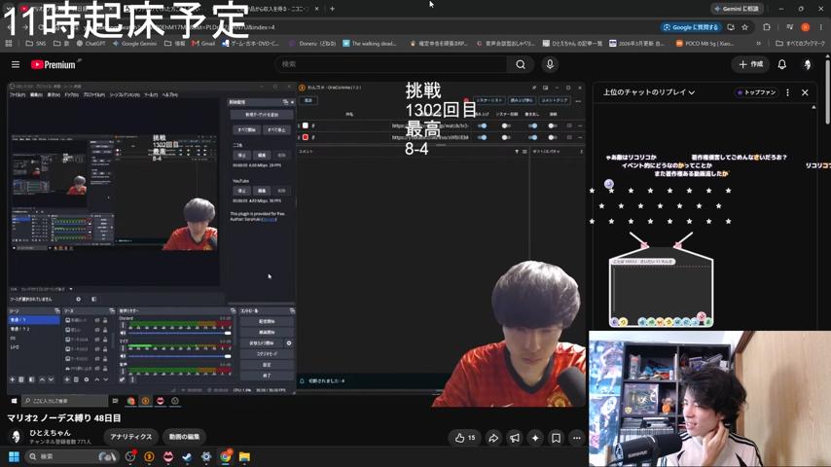The width and height of the screenshot is (831, 467).
Task: Open the OBS ヘルプ menu
Action: click(x=169, y=95)
